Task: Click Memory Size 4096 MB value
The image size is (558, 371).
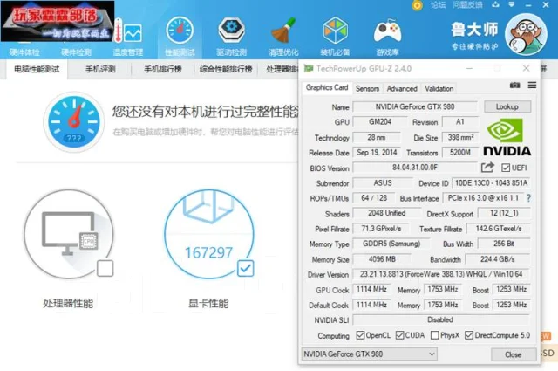Action: pos(382,259)
